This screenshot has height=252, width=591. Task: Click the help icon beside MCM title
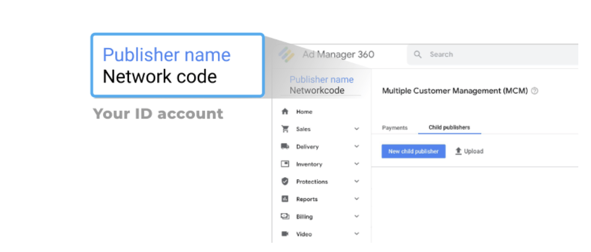tap(534, 91)
